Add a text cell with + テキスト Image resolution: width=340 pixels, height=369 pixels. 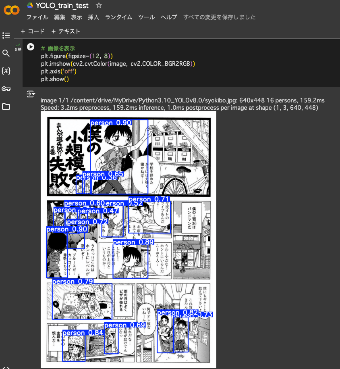click(x=66, y=31)
